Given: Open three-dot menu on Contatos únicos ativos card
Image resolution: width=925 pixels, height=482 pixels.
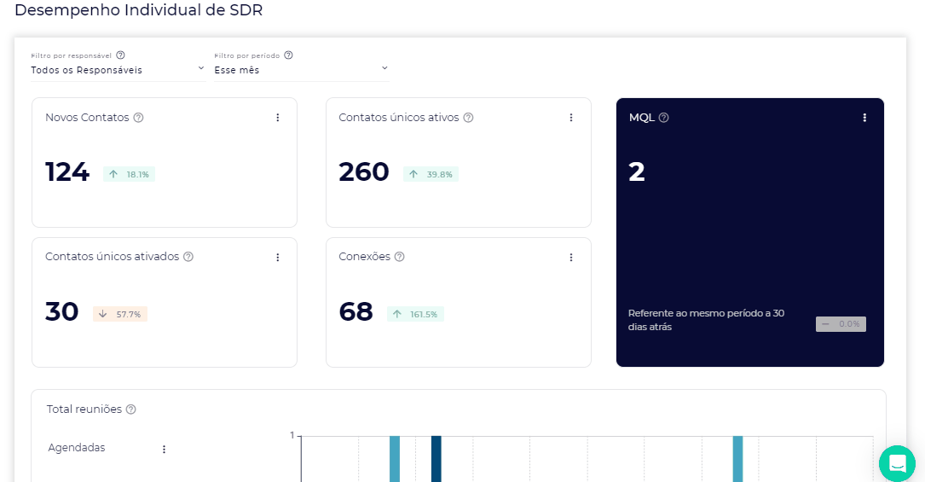Looking at the screenshot, I should pyautogui.click(x=571, y=118).
